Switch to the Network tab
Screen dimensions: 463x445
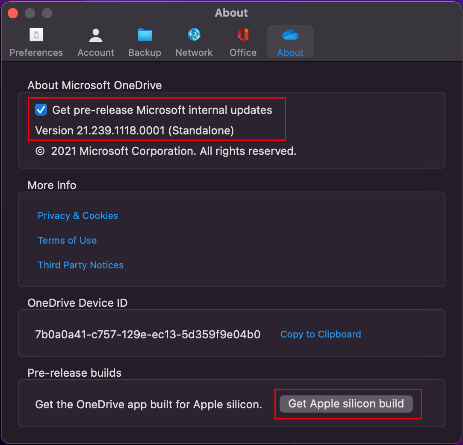pyautogui.click(x=194, y=41)
